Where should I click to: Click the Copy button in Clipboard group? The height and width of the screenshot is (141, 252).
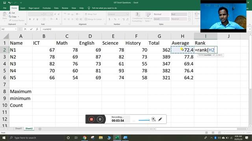(13, 16)
